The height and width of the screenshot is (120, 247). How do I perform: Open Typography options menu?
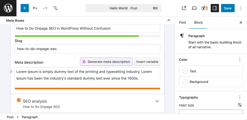(x=240, y=97)
